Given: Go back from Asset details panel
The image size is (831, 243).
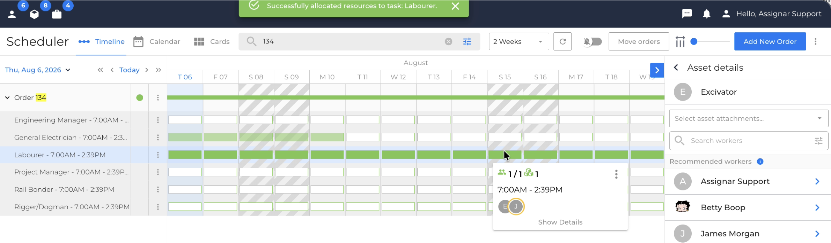Looking at the screenshot, I should tap(676, 68).
